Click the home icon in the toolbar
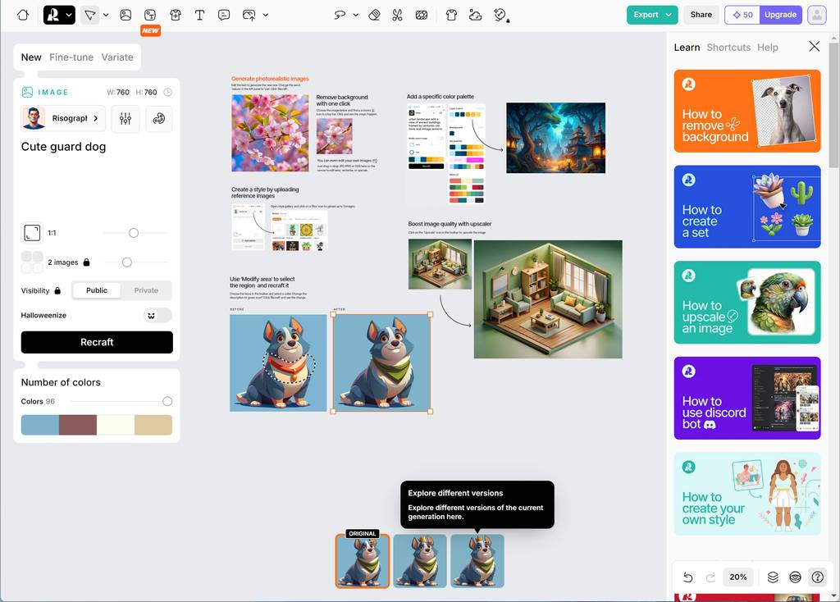Viewport: 840px width, 602px height. click(x=22, y=15)
